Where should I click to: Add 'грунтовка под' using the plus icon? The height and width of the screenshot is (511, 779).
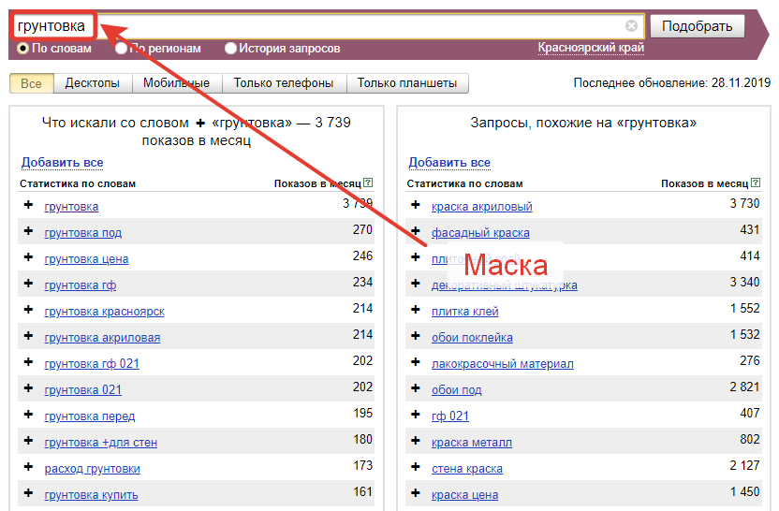pyautogui.click(x=28, y=231)
